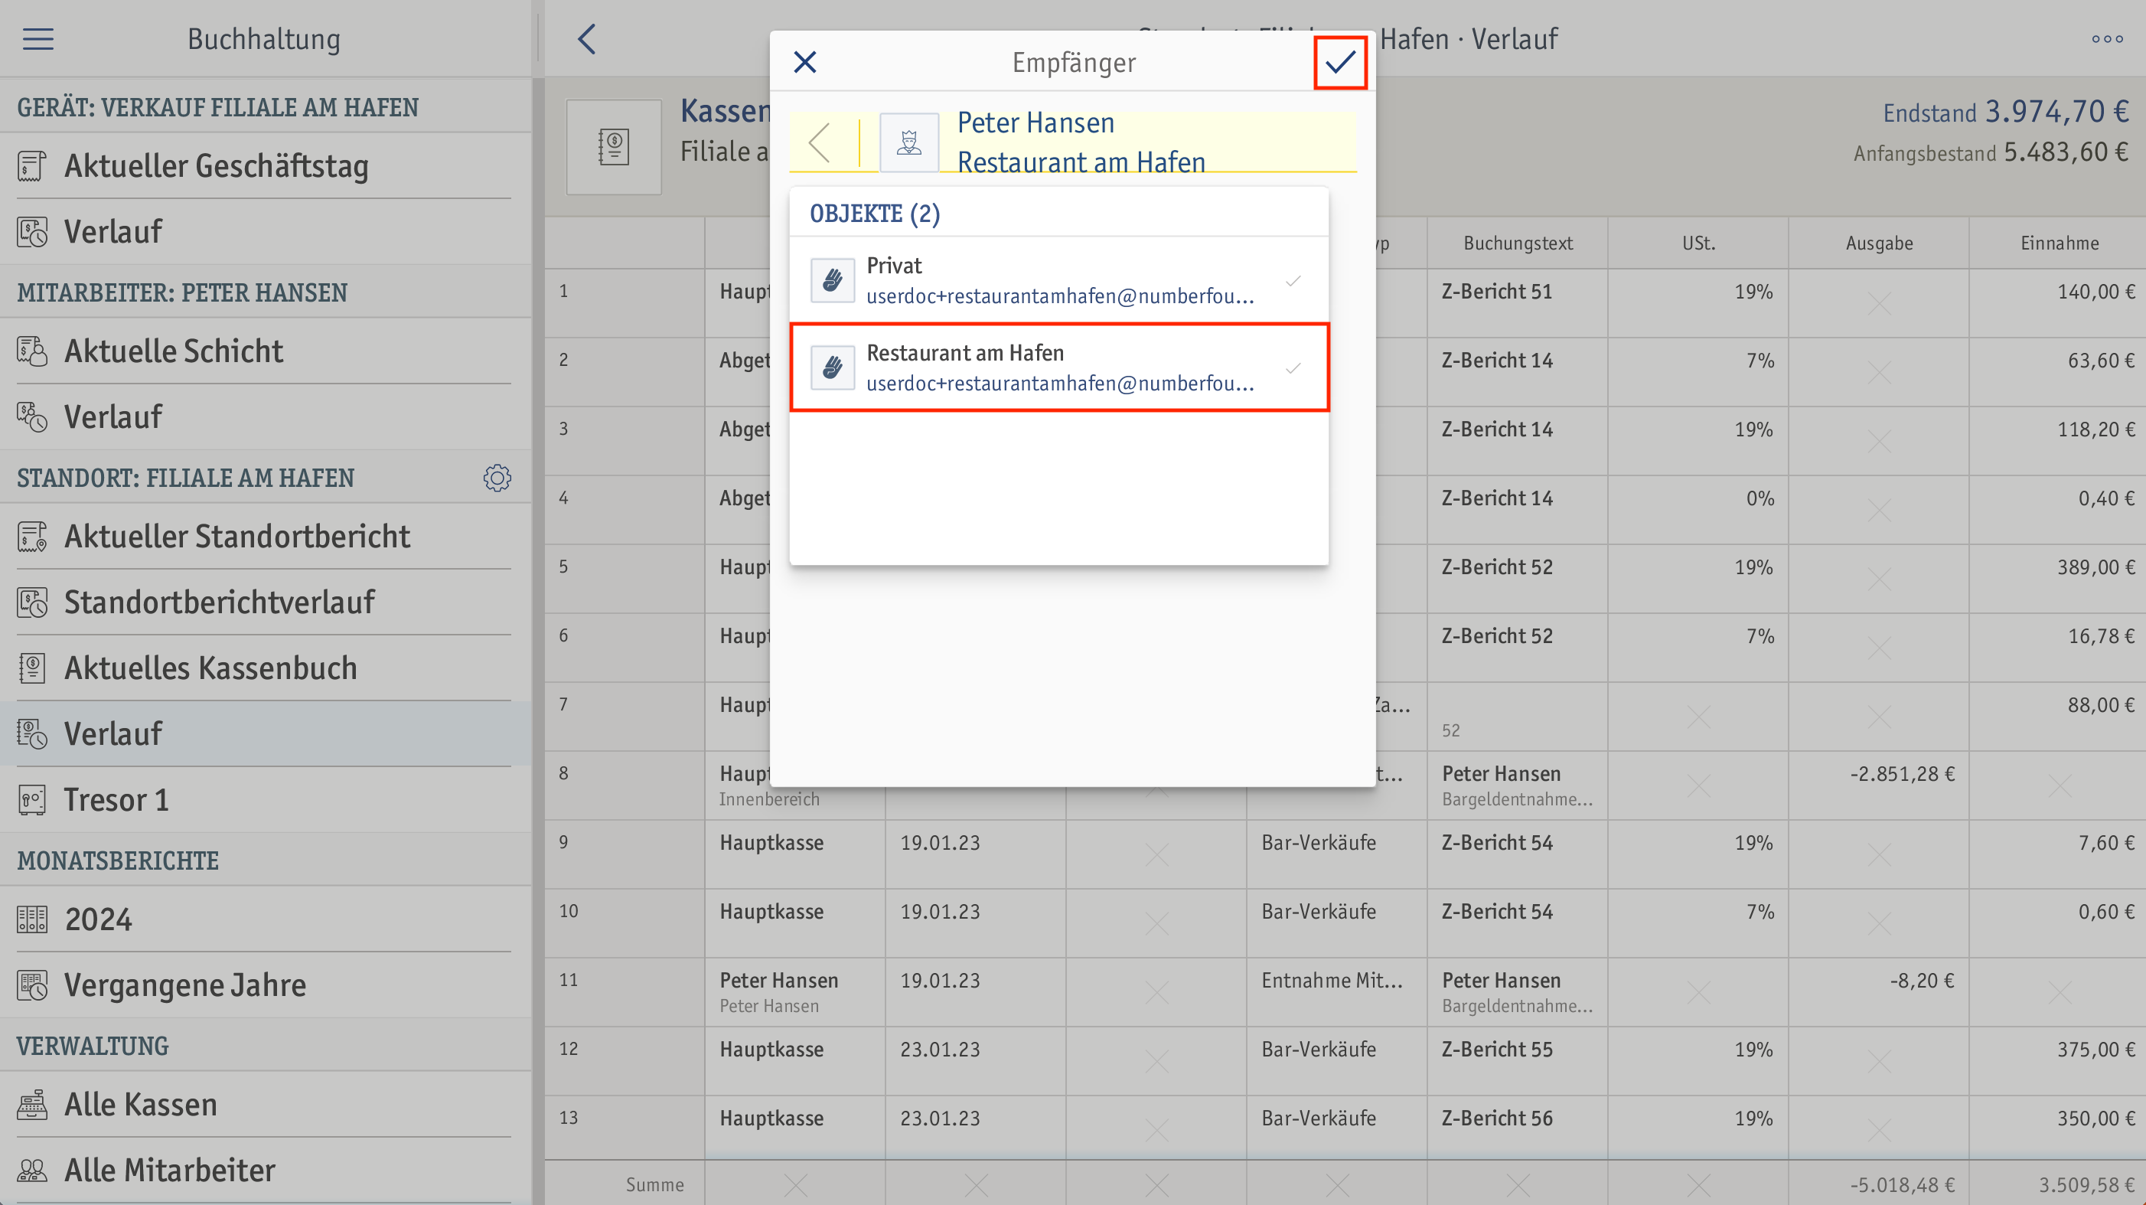Viewport: 2146px width, 1205px height.
Task: Click Hauptkasse in row 9
Action: click(771, 844)
